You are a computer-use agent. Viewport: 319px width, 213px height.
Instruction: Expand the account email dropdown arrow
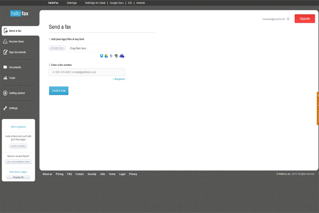pyautogui.click(x=288, y=19)
